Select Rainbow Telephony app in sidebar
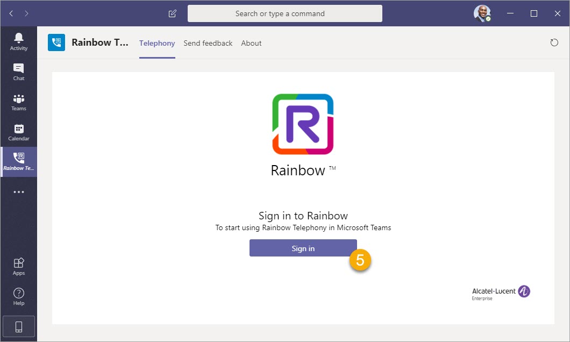This screenshot has height=342, width=570. point(18,162)
